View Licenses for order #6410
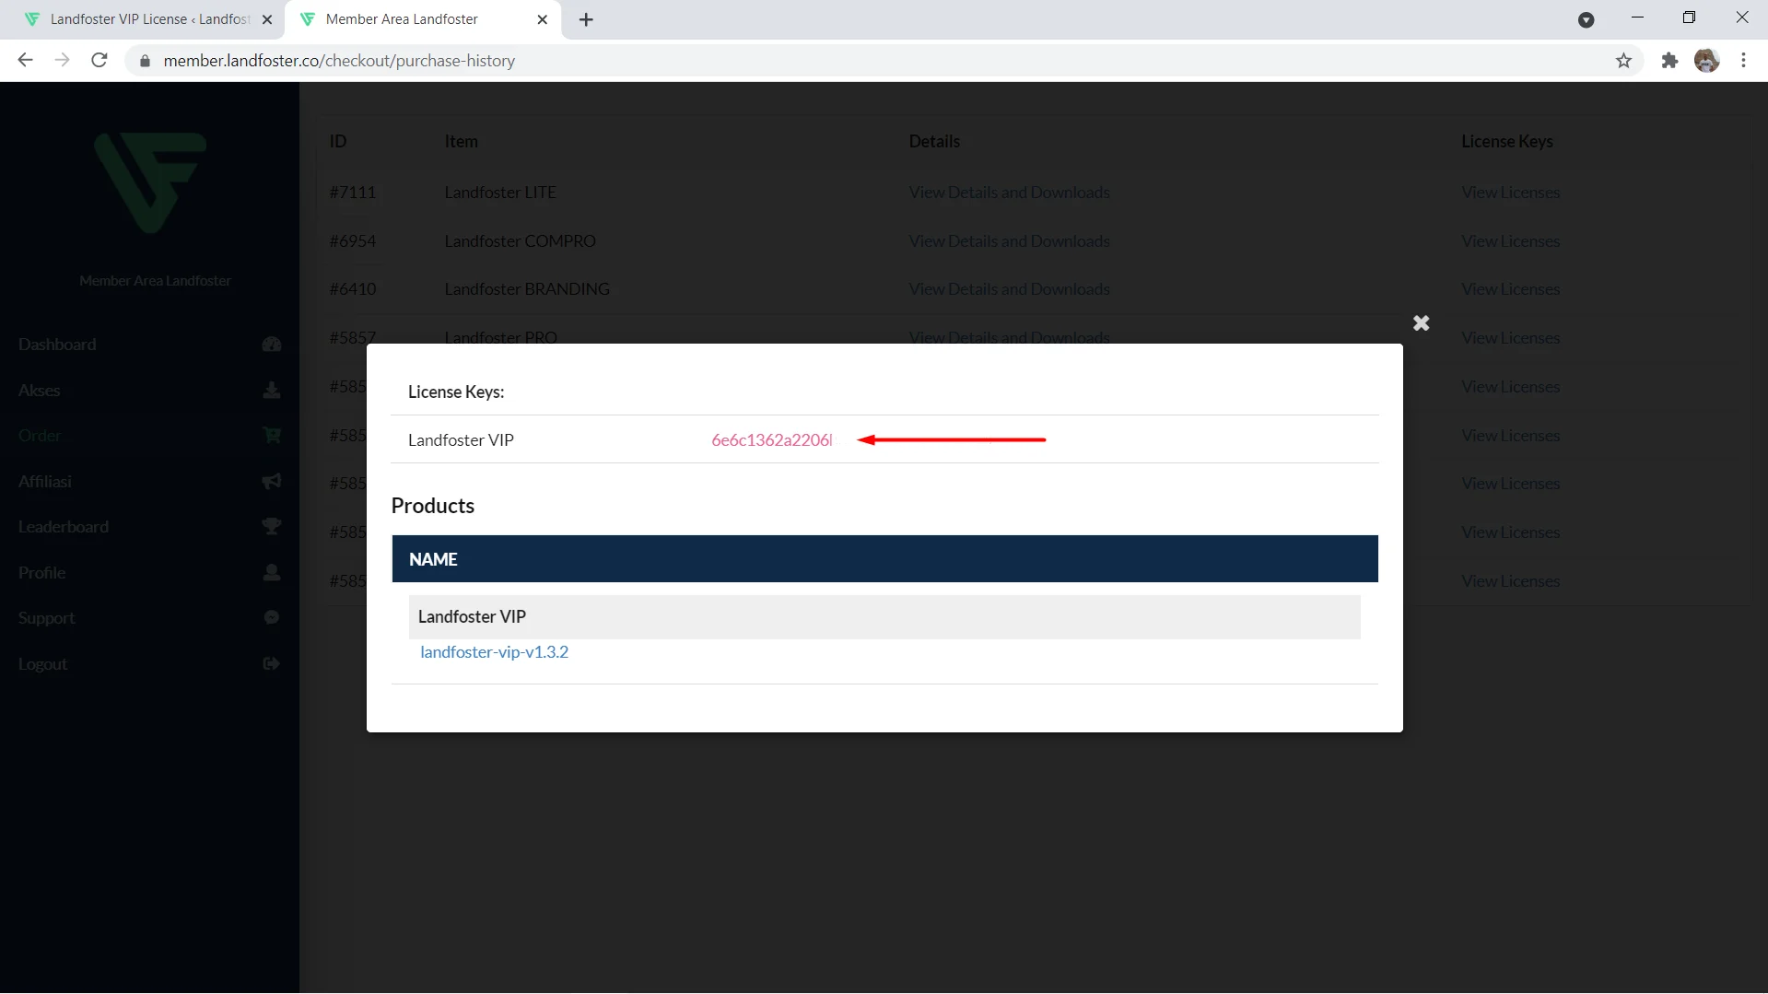Viewport: 1768px width, 994px height. pyautogui.click(x=1510, y=288)
